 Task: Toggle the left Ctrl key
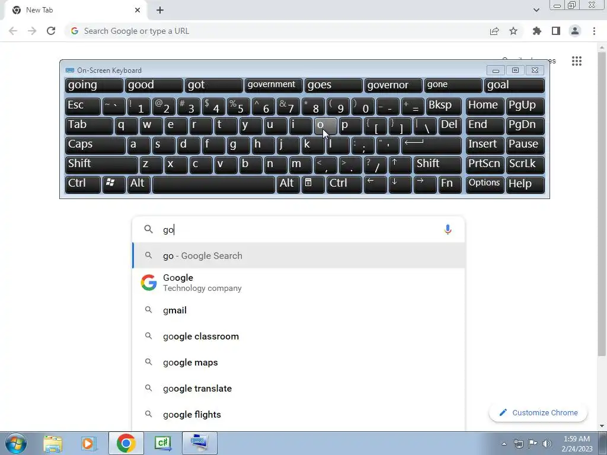(x=82, y=184)
